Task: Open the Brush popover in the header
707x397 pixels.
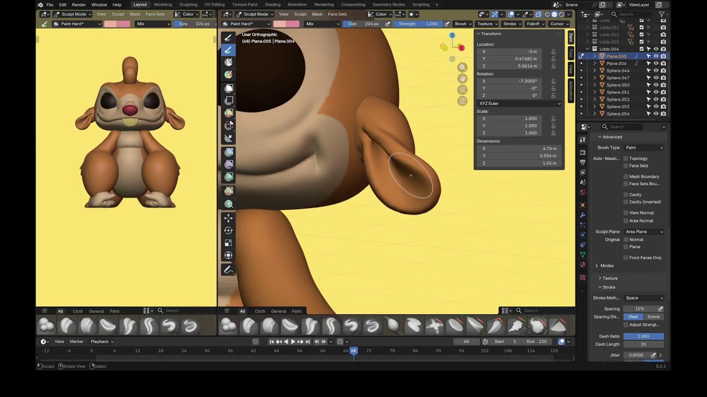Action: point(462,24)
